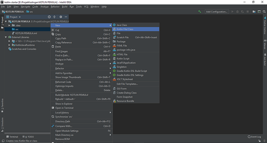This screenshot has width=267, height=143.
Task: Collapse the KOTLIN PEMULA root node
Action: pyautogui.click(x=6, y=21)
